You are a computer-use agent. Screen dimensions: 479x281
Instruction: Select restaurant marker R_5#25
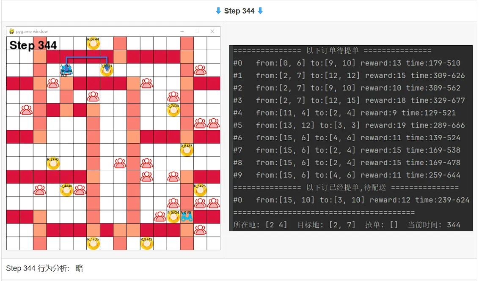(200, 190)
